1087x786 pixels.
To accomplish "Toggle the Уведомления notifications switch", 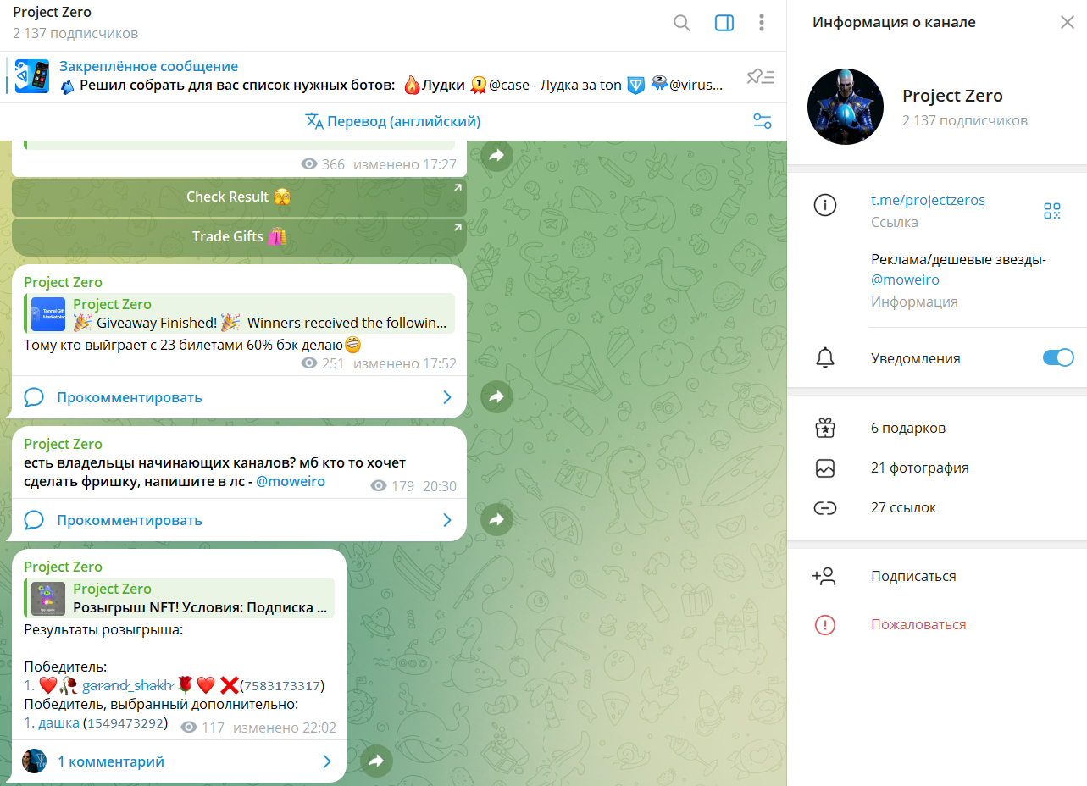I will (1058, 357).
